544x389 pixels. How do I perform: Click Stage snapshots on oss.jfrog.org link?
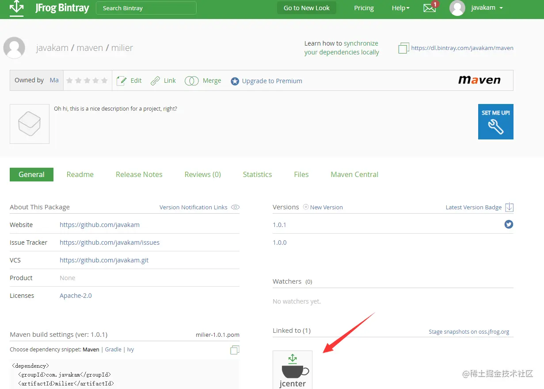click(469, 331)
